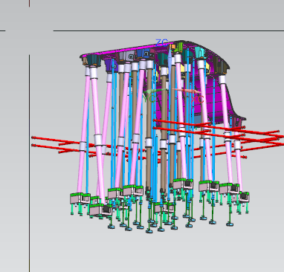Select the red XC axis label
Image resolution: width=284 pixels, height=272 pixels.
pyautogui.click(x=198, y=100)
